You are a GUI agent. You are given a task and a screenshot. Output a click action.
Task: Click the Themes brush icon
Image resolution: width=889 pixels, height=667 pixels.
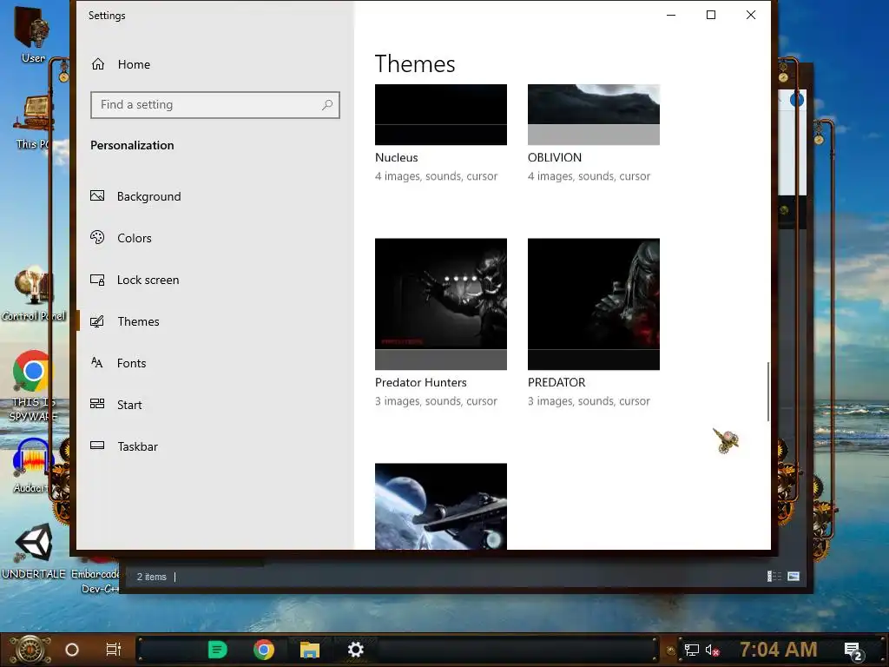click(97, 321)
